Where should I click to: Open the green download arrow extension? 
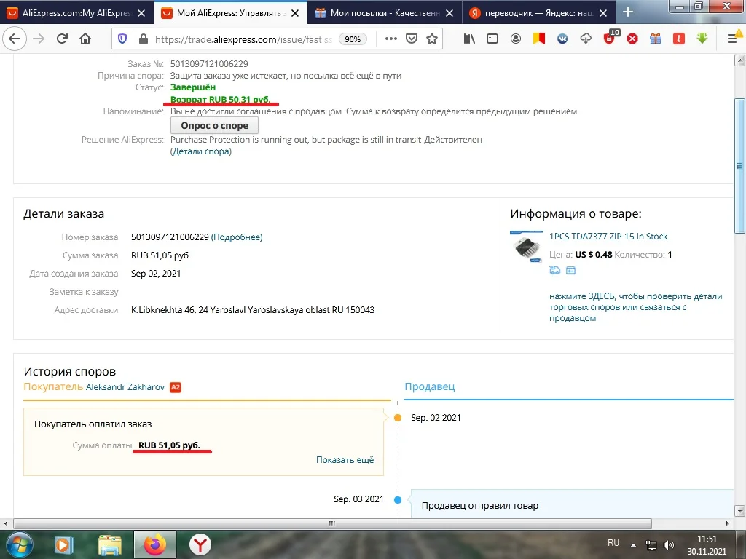[702, 39]
